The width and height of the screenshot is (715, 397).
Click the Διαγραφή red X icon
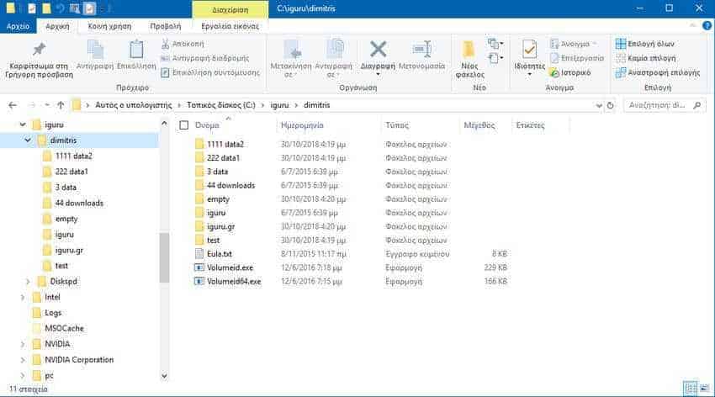coord(378,49)
